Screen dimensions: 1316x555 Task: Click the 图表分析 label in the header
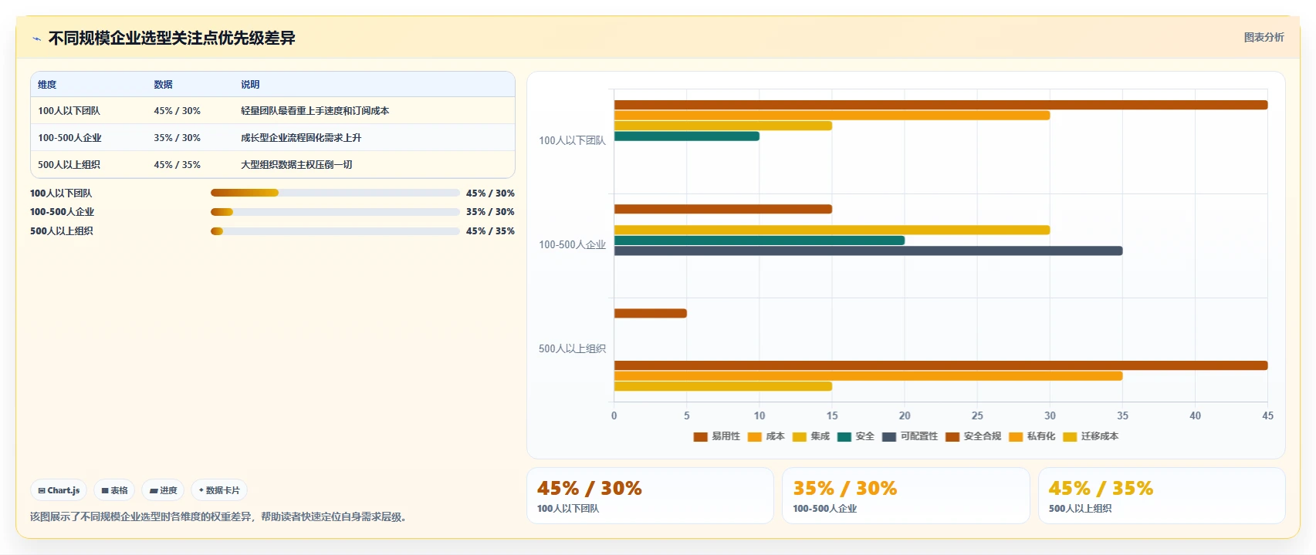(x=1264, y=37)
